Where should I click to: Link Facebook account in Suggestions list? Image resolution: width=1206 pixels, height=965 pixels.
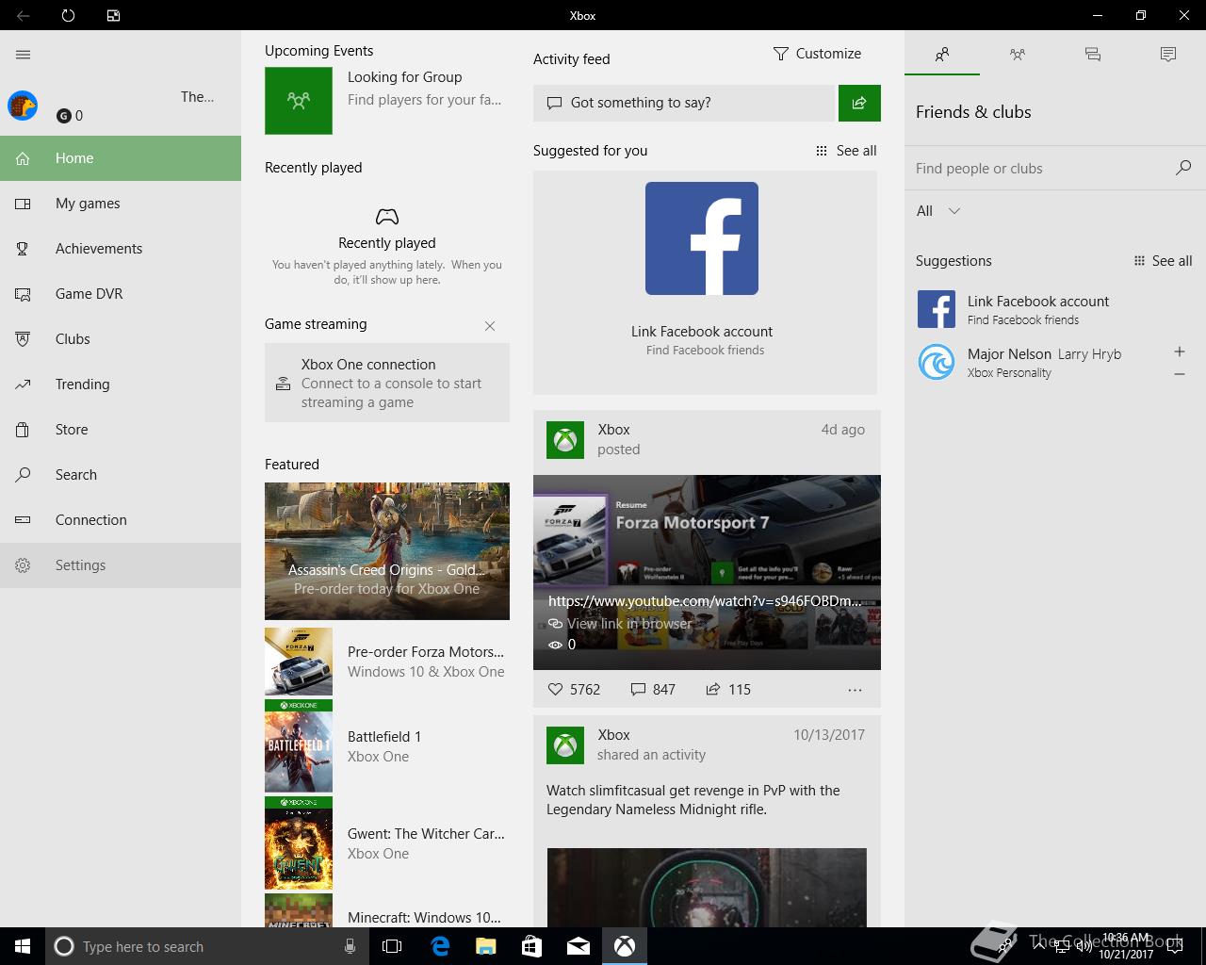click(x=1055, y=309)
